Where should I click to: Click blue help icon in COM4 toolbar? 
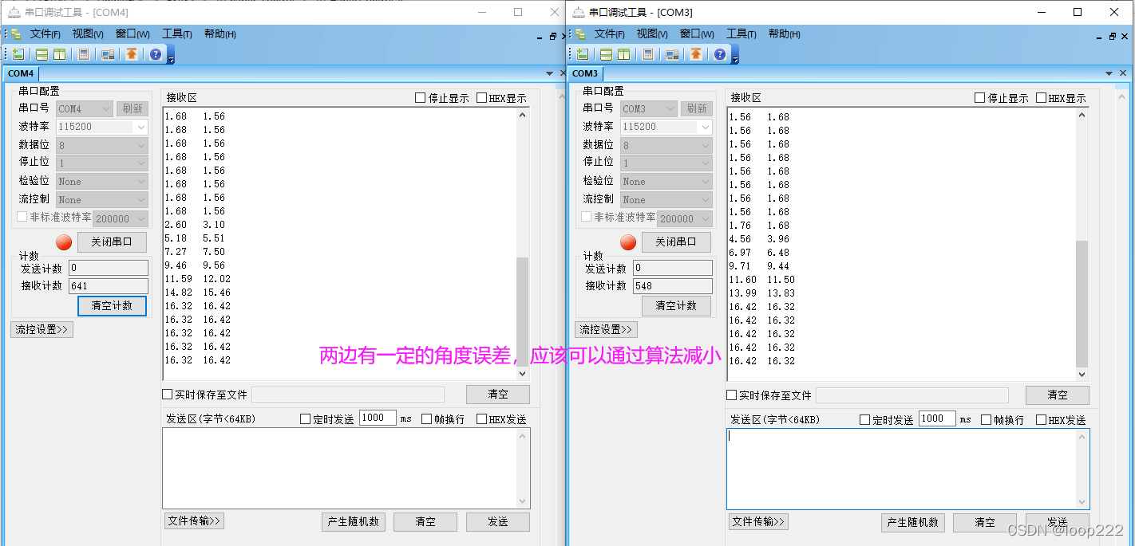156,54
